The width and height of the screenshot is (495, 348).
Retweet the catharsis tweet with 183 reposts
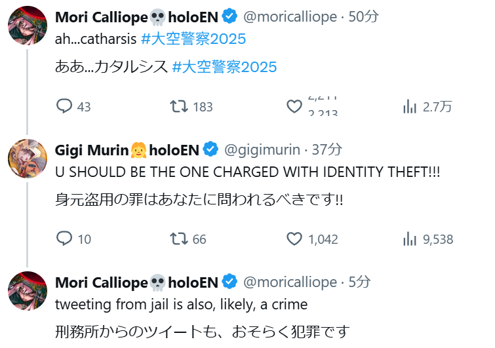(179, 107)
